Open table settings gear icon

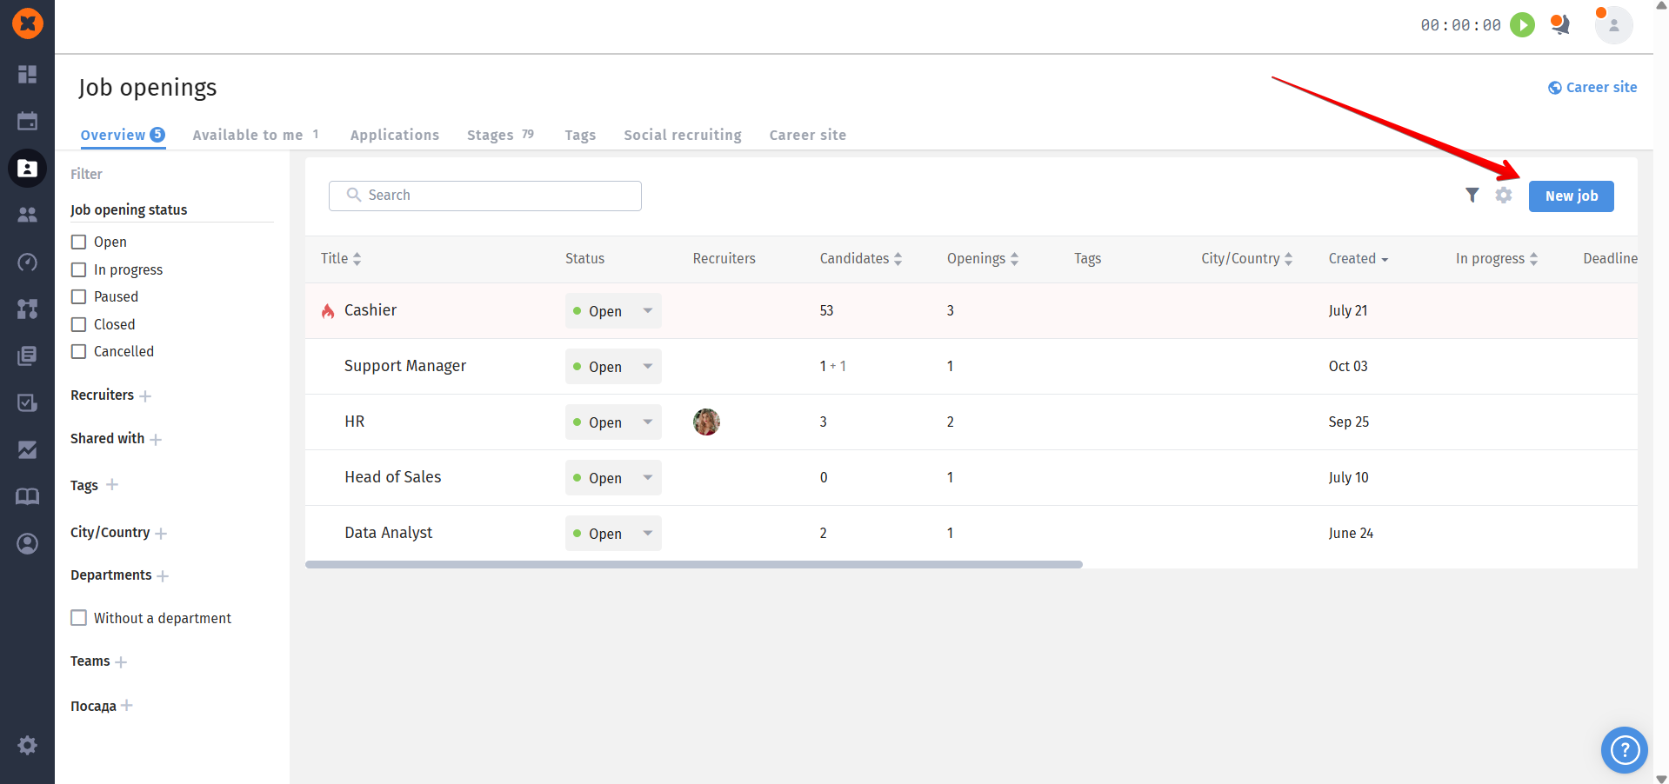pos(1504,196)
